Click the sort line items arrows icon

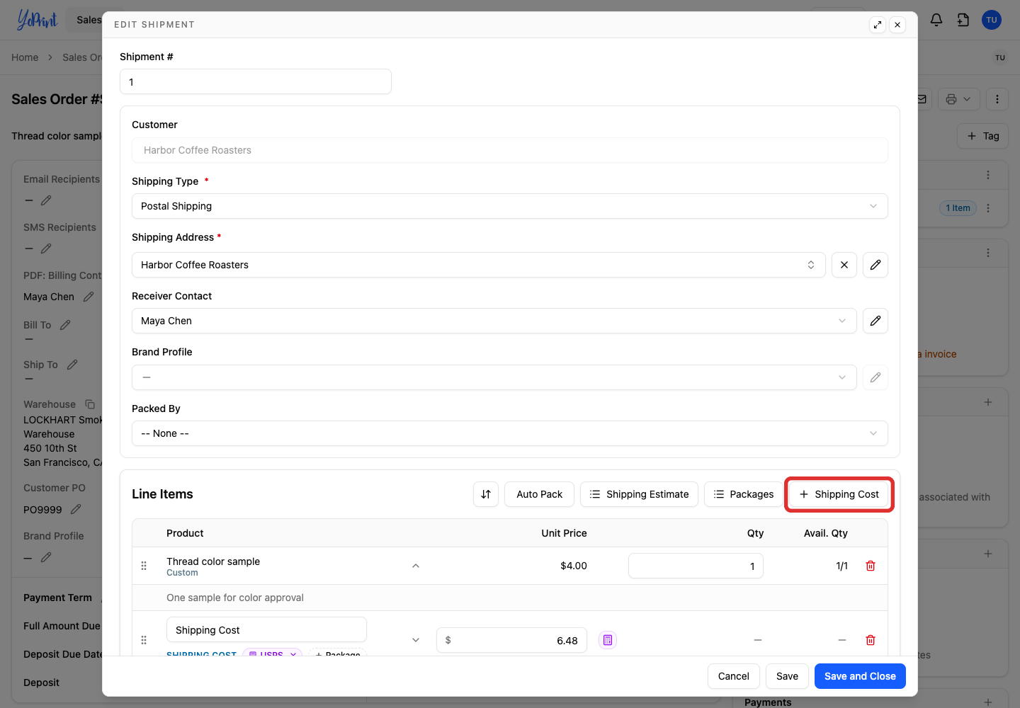pyautogui.click(x=486, y=494)
